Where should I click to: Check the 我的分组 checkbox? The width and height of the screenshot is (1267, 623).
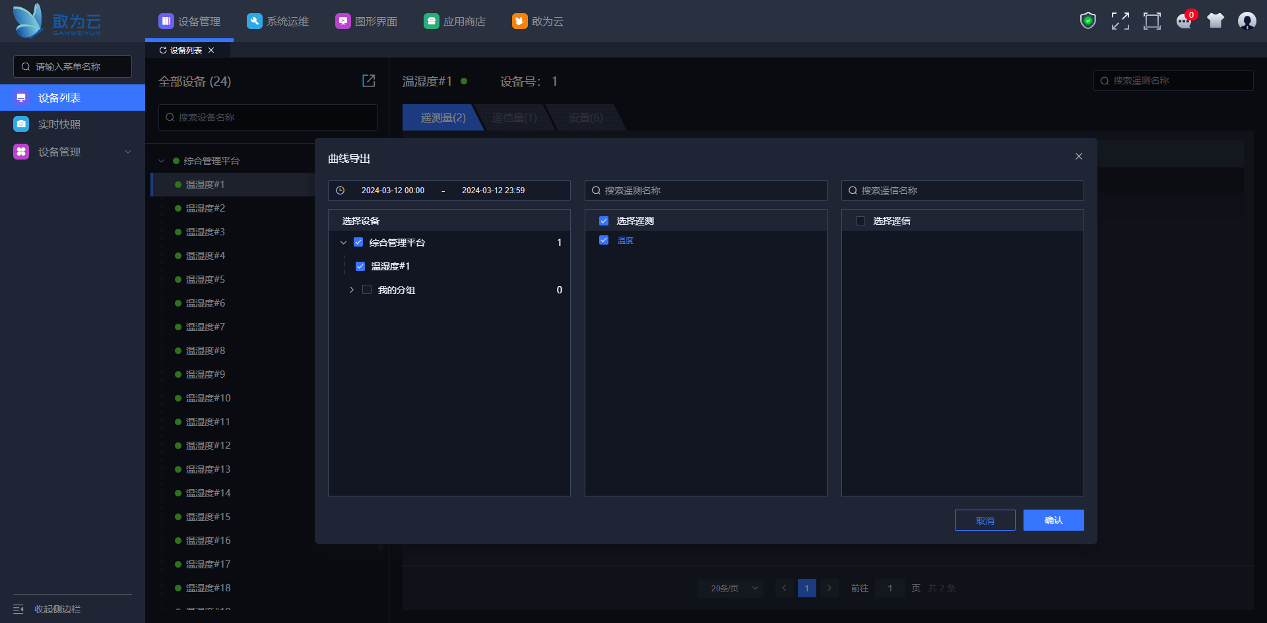(x=367, y=290)
